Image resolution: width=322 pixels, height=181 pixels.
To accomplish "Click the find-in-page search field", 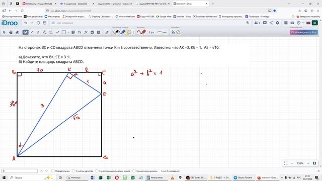I will coord(20,171).
